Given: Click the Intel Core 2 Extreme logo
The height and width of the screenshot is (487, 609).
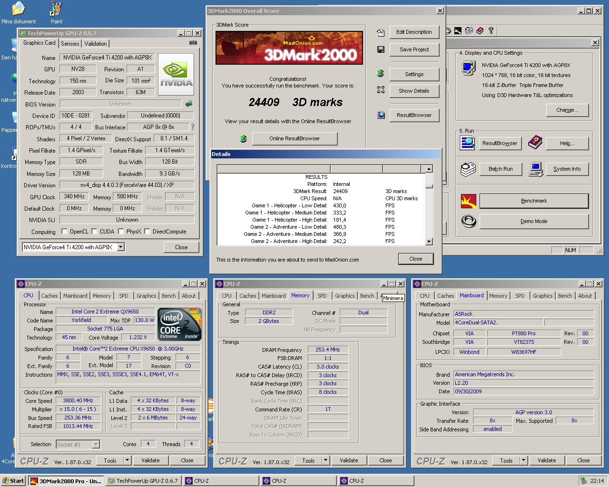Looking at the screenshot, I should point(179,324).
